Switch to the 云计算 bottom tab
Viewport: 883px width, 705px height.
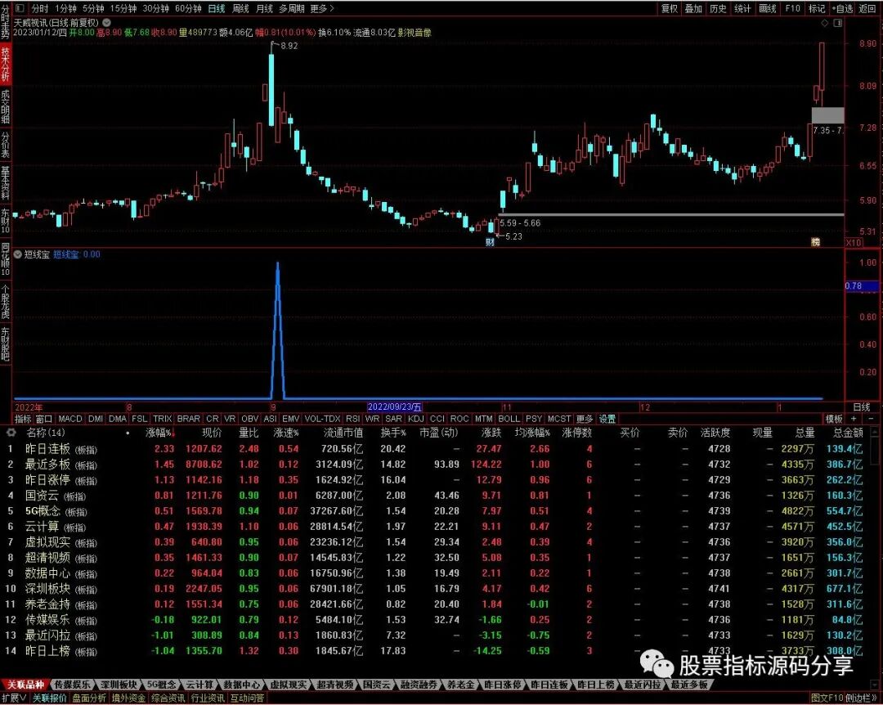tap(199, 685)
